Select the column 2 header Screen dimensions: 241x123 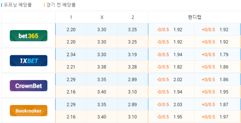133,17
